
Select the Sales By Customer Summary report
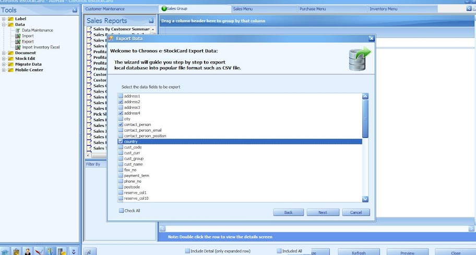(122, 29)
